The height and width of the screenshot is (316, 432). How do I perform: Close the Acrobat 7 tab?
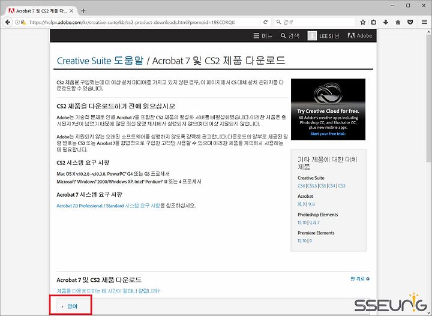point(71,11)
